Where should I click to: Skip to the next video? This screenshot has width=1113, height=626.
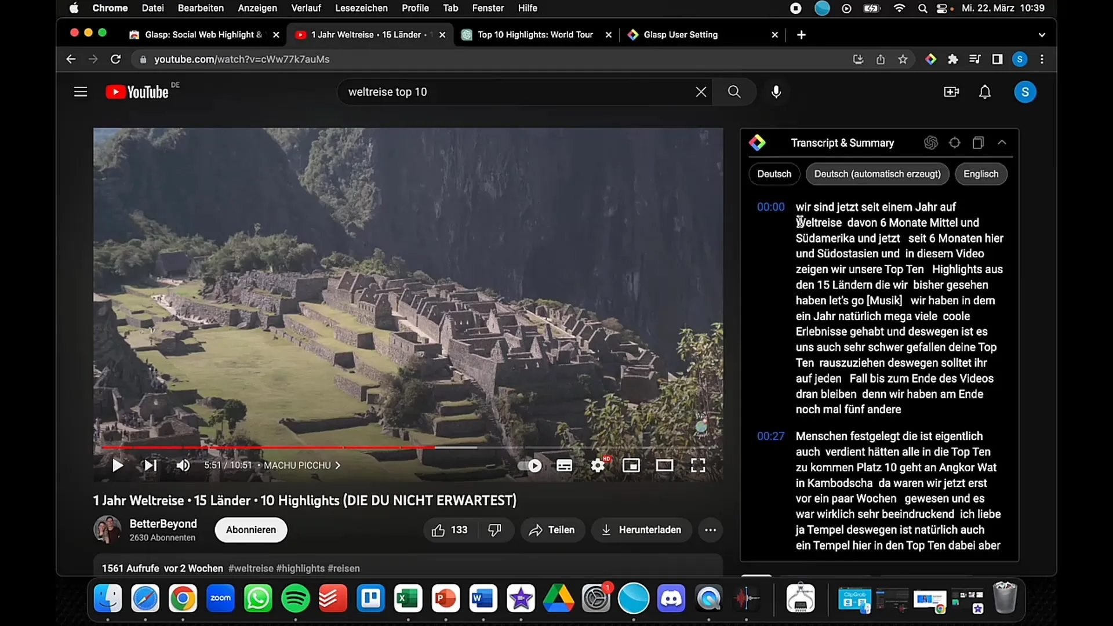pos(150,465)
